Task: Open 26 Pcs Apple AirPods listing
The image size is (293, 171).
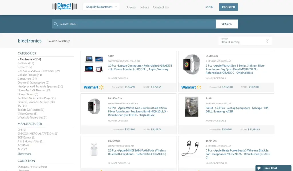Action: coord(137,152)
